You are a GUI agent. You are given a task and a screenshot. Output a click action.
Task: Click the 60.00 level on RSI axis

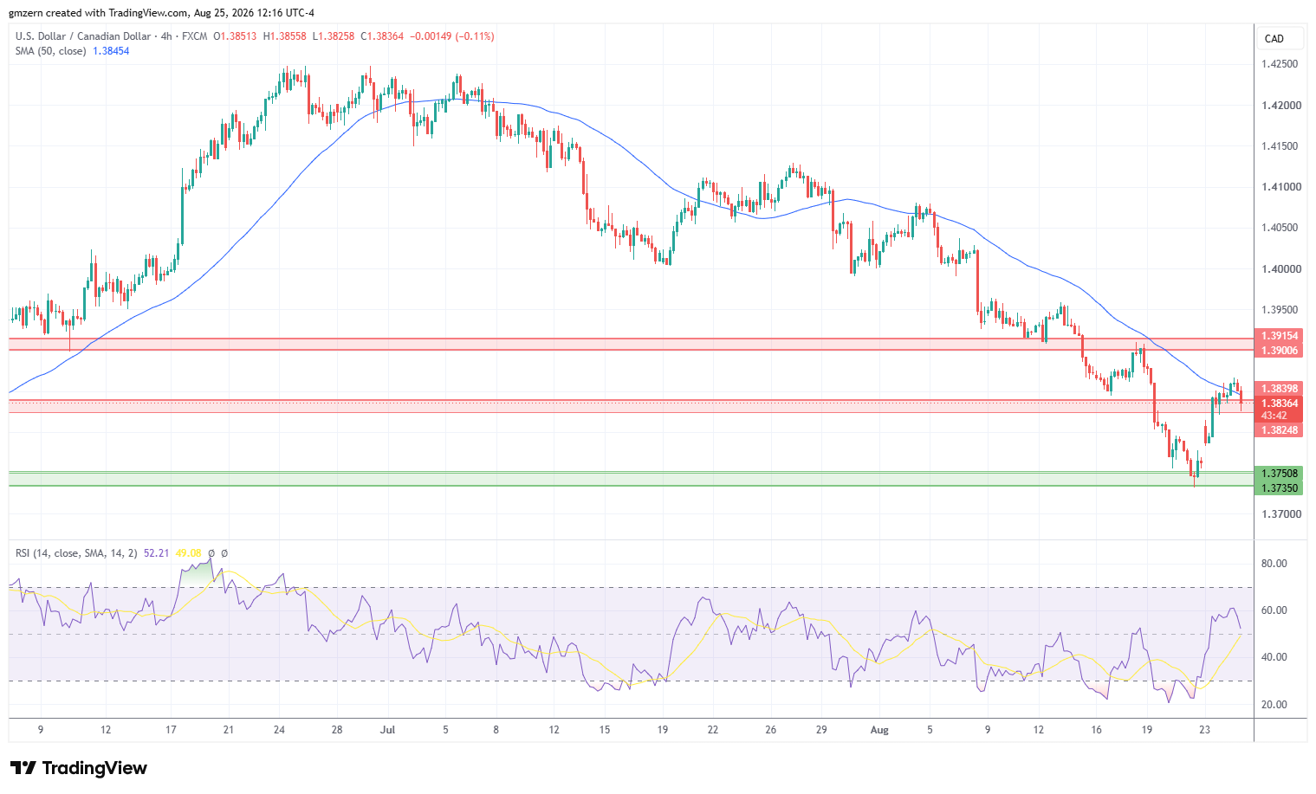click(x=1274, y=610)
